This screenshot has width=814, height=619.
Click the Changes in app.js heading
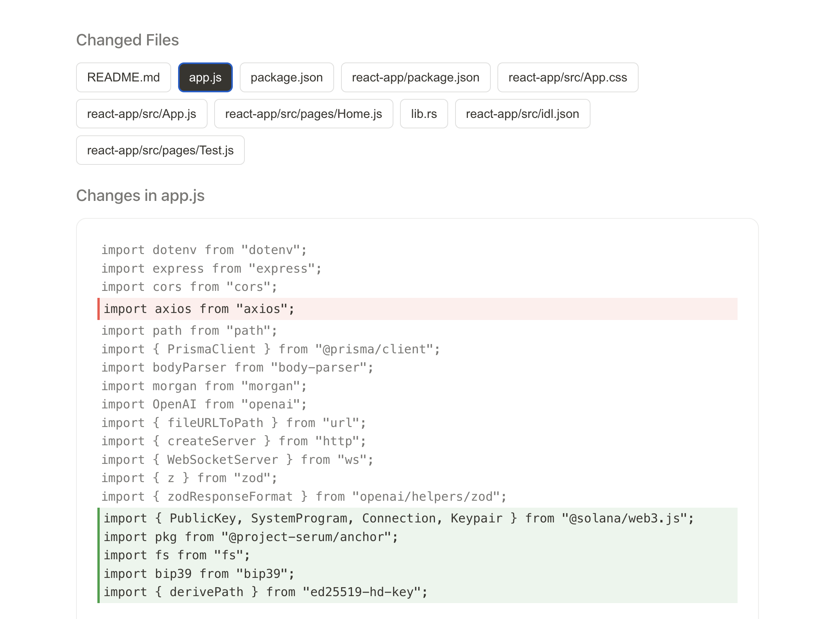click(140, 195)
